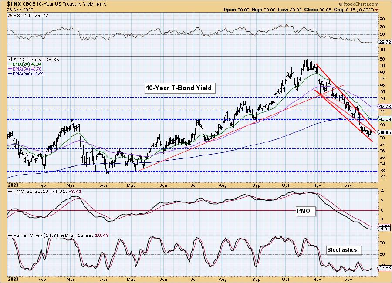Viewport: 392px width, 283px height.
Task: Click the 90 label on the RSI axis
Action: click(382, 19)
